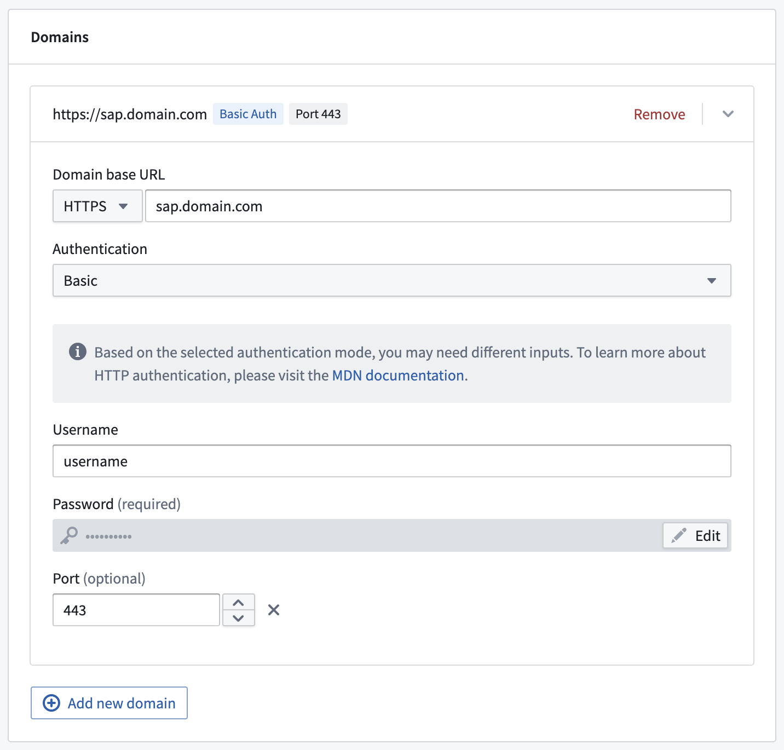This screenshot has height=750, width=784.
Task: Click the Domain base URL label
Action: (x=109, y=175)
